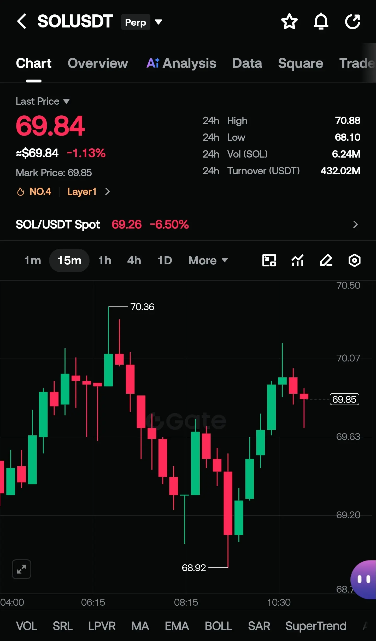
Task: Open the Data tab
Action: coord(247,63)
